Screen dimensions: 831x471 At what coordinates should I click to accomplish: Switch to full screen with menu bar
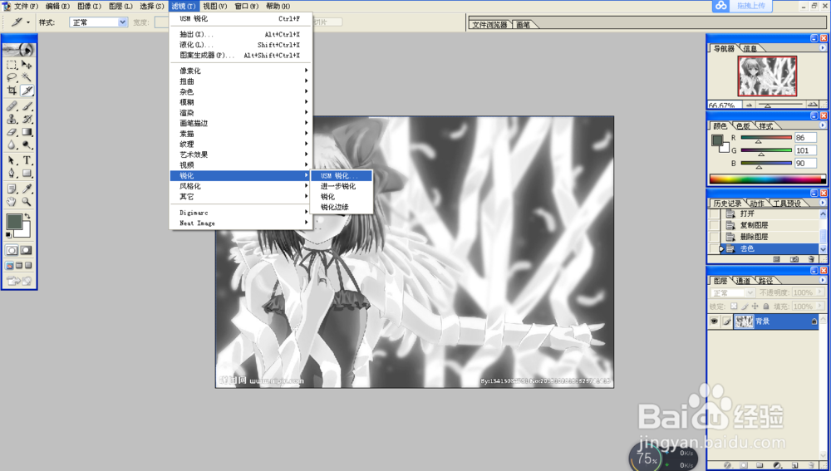pyautogui.click(x=19, y=266)
